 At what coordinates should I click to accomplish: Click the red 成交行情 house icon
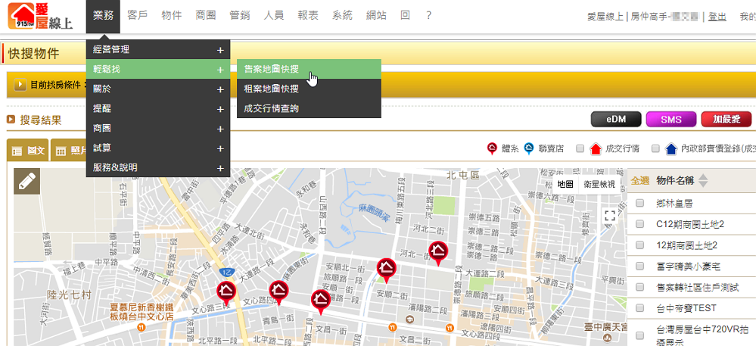coord(595,149)
